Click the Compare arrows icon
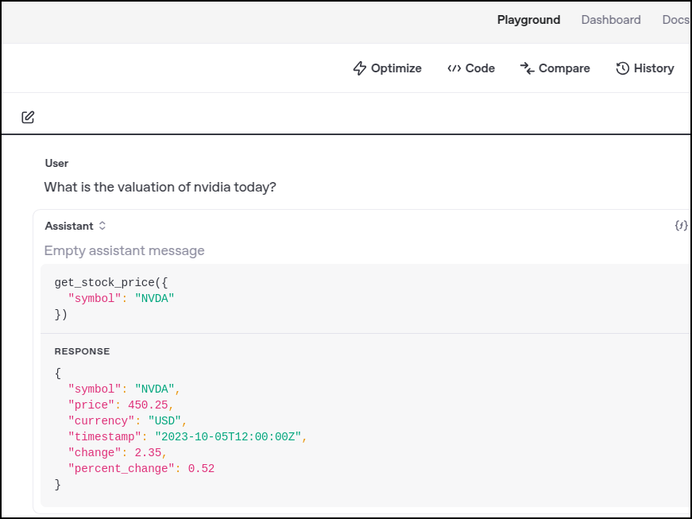692x519 pixels. (527, 68)
